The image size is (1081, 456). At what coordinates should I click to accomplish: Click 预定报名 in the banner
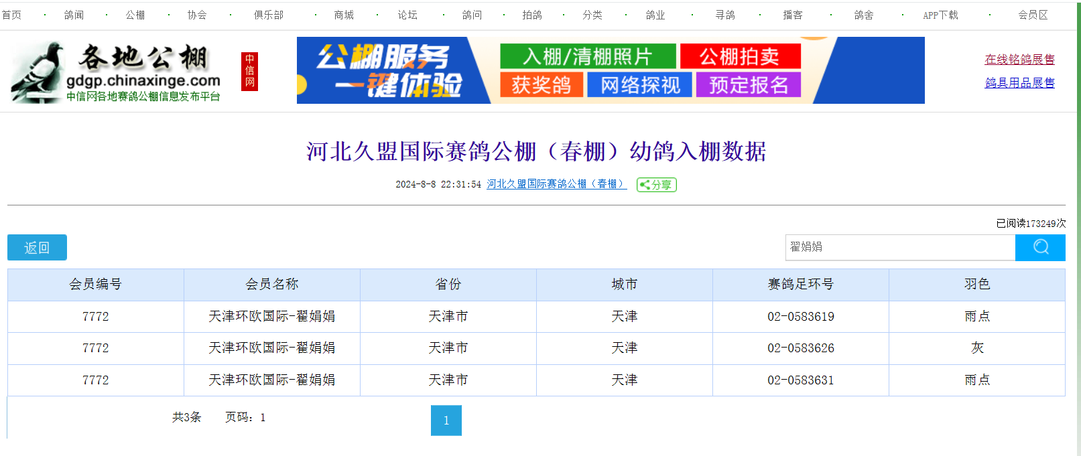748,85
